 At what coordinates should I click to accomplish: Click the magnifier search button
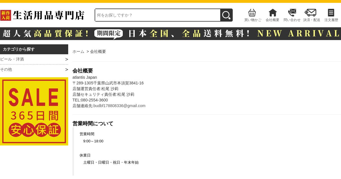(226, 15)
